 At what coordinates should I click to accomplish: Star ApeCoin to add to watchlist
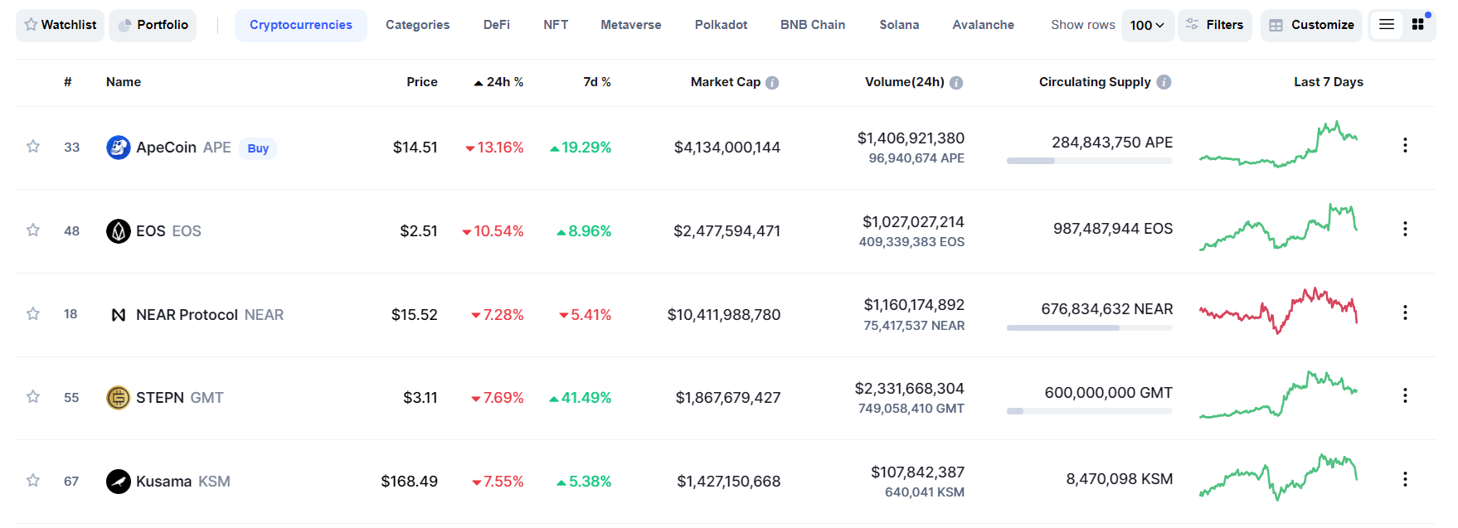(33, 147)
